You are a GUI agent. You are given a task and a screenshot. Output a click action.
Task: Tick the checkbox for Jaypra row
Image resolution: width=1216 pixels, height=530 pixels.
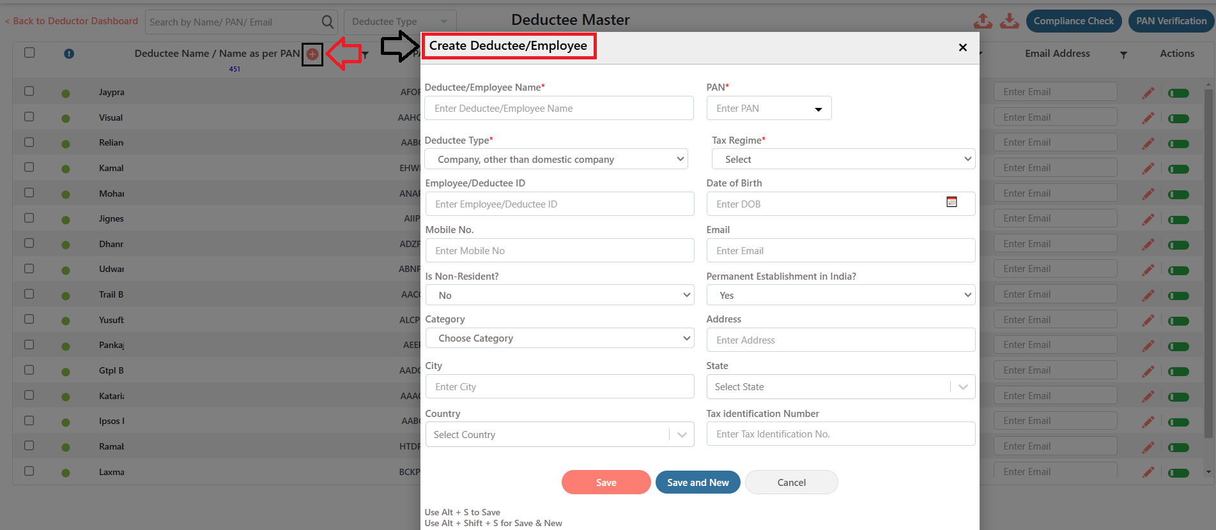29,91
